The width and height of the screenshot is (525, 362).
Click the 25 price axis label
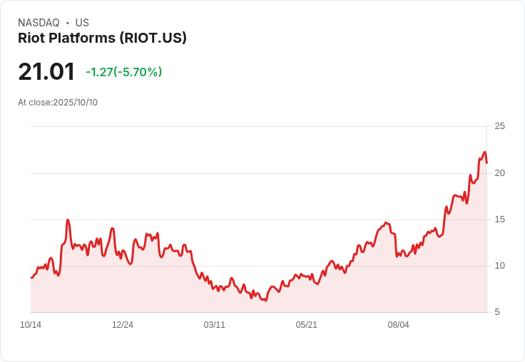pyautogui.click(x=499, y=126)
